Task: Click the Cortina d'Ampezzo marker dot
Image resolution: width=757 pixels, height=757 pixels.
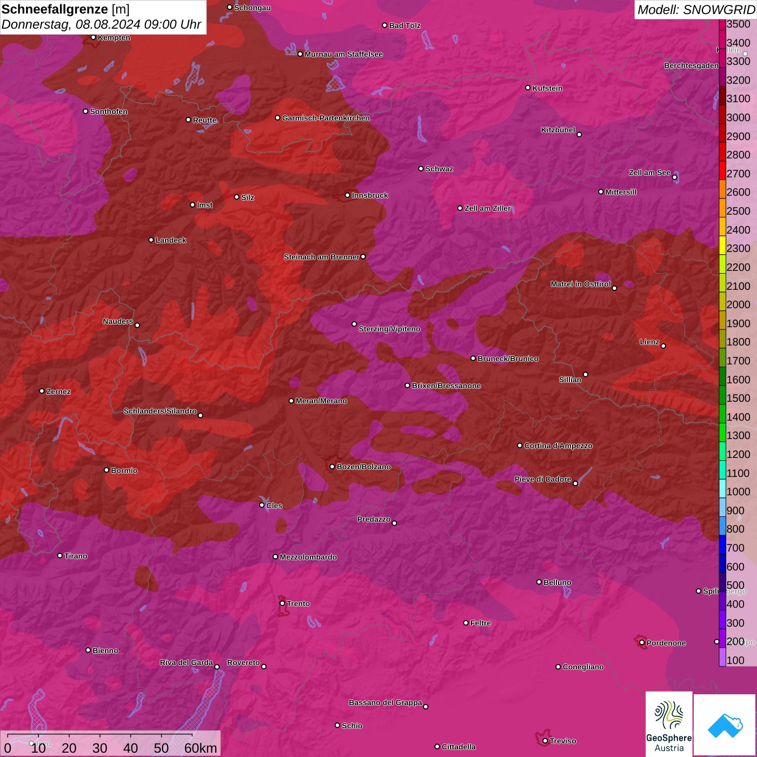Action: click(x=520, y=446)
